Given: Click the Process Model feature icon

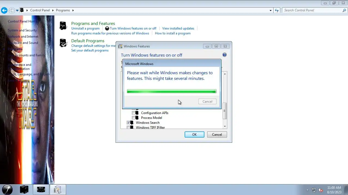Looking at the screenshot, I should pos(137,118).
